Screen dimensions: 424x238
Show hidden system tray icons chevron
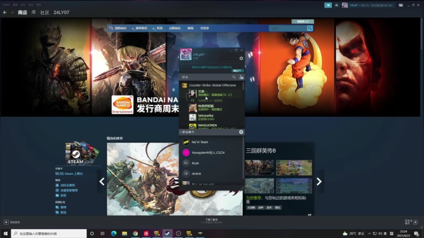[x=369, y=233]
